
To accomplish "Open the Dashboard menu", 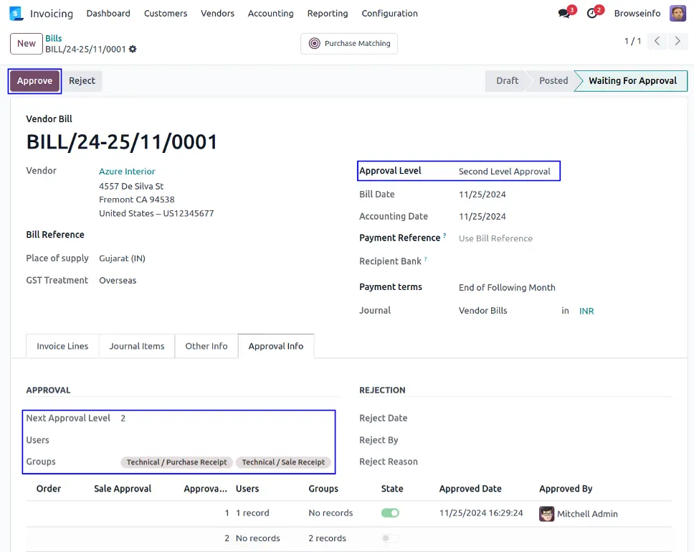I will tap(108, 14).
